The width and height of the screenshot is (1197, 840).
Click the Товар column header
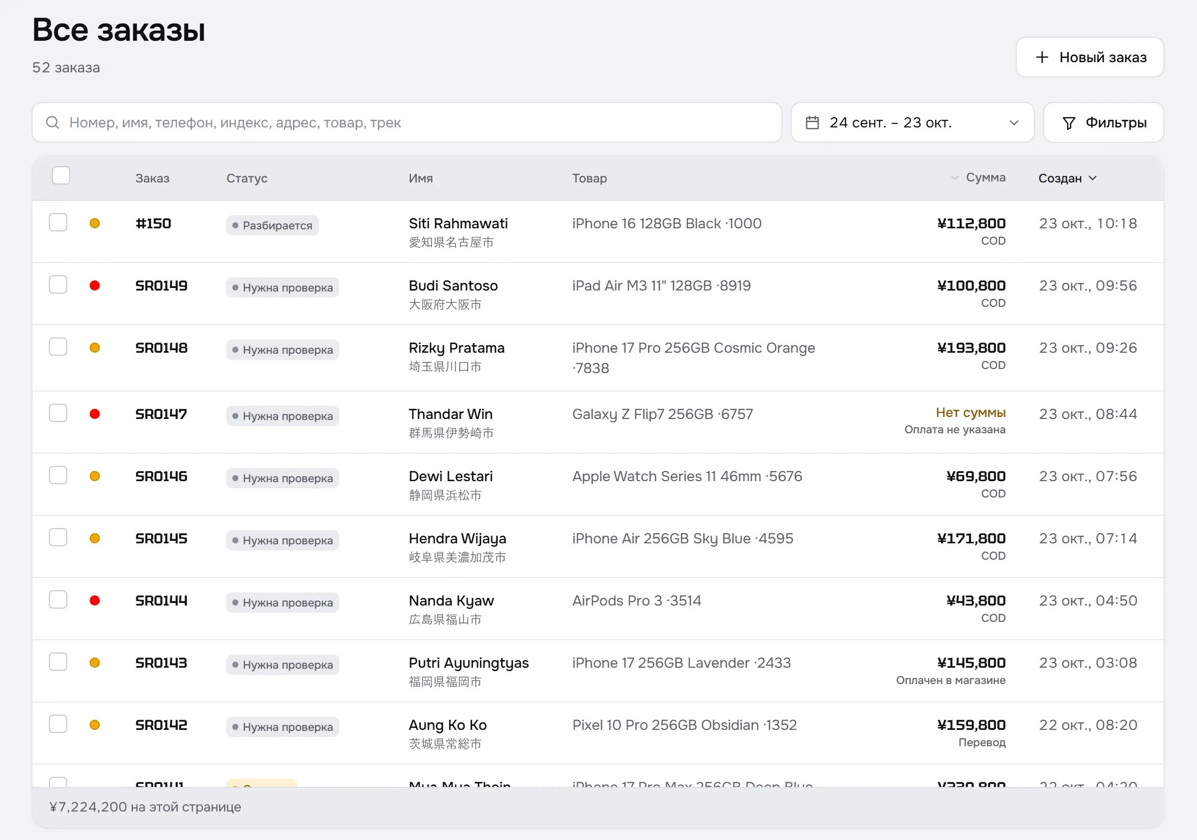(x=590, y=178)
